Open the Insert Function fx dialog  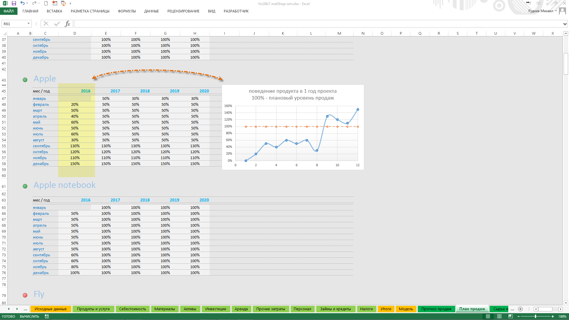coord(67,24)
